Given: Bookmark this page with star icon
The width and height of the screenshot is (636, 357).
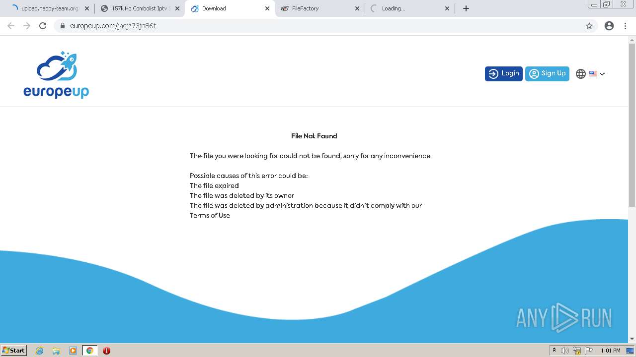Looking at the screenshot, I should pos(589,26).
